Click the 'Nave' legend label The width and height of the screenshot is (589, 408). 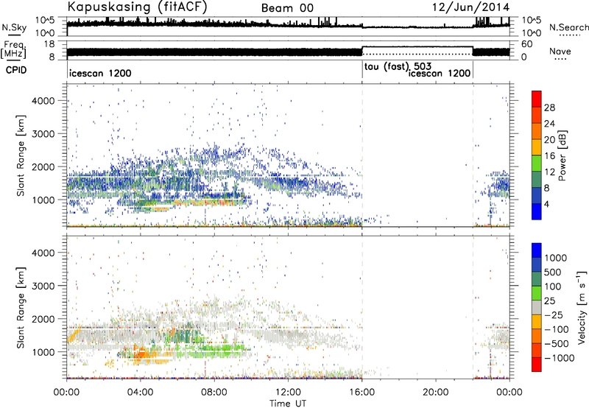tap(560, 51)
